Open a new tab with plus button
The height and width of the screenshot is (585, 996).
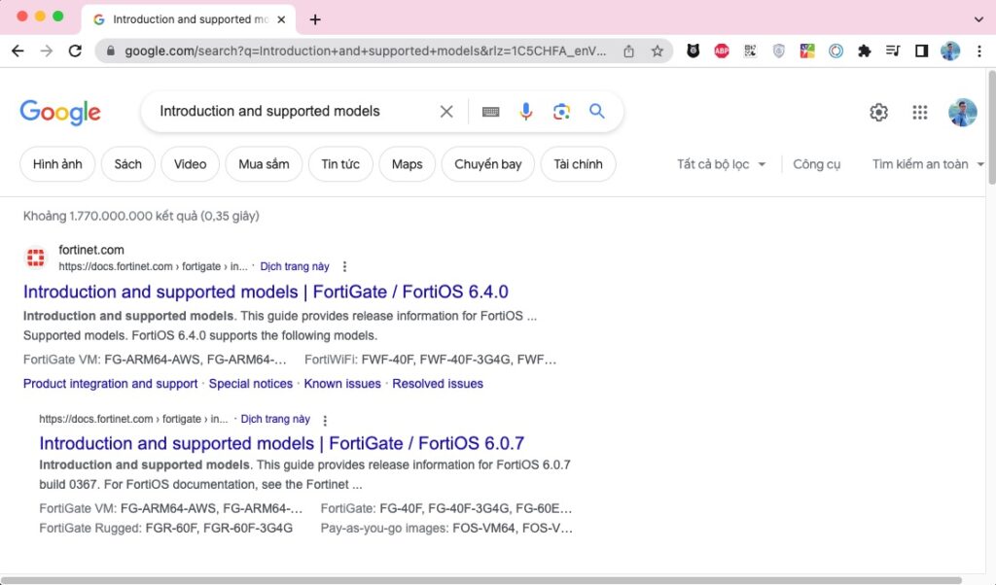(315, 19)
